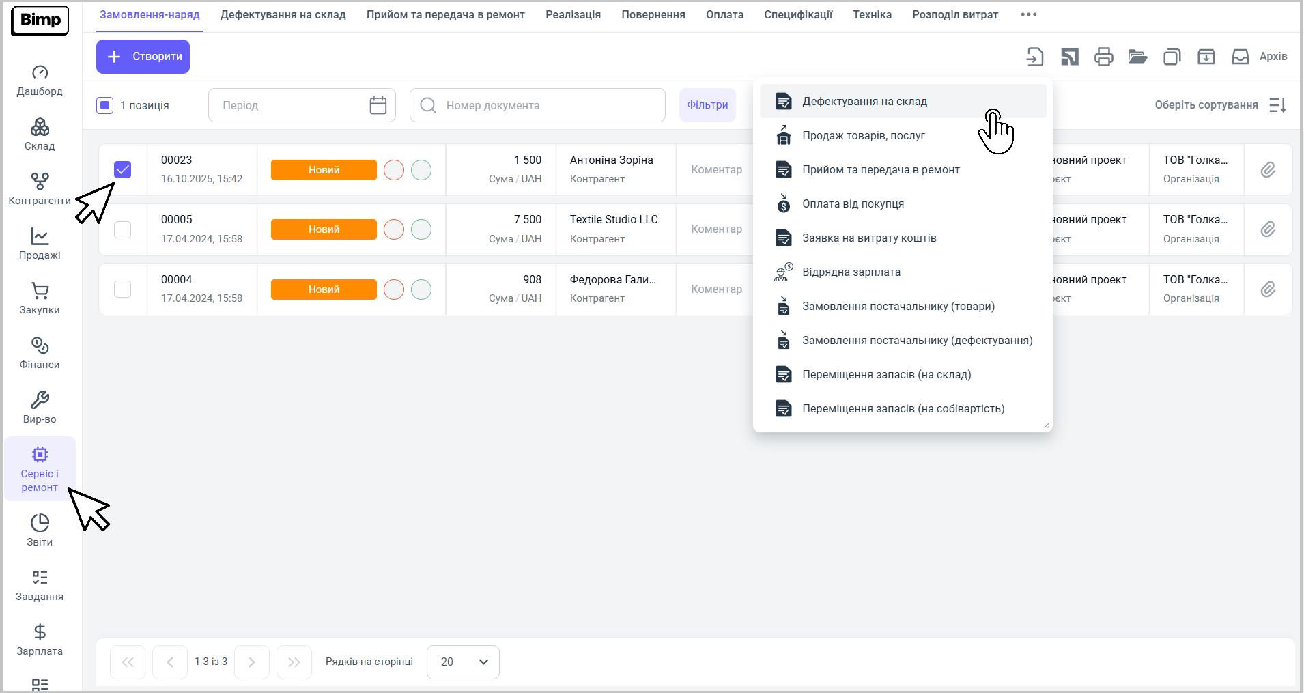Screen dimensions: 1304x693
Task: Click the copy documents icon
Action: point(1172,57)
